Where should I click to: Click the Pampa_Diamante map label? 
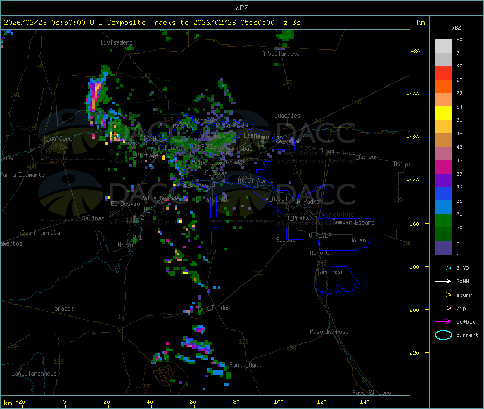(x=23, y=175)
